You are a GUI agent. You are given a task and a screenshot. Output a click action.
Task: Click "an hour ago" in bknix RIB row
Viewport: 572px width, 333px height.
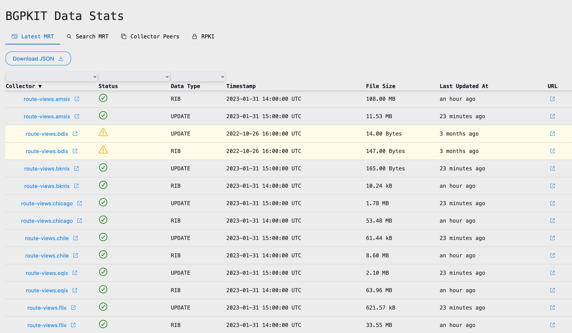point(457,186)
